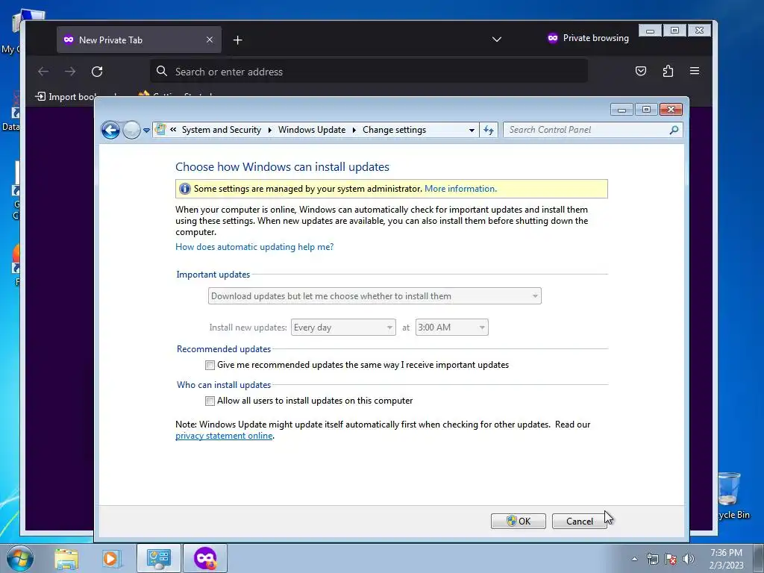Click the magnifier icon in Search Control Panel
The image size is (764, 573).
click(674, 130)
